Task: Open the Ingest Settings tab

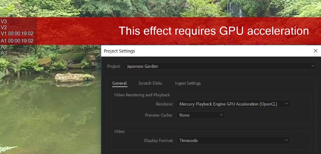Action: click(188, 83)
